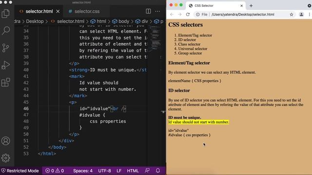The image size is (312, 175).
Task: View site information icon before File
Action: pos(197,15)
